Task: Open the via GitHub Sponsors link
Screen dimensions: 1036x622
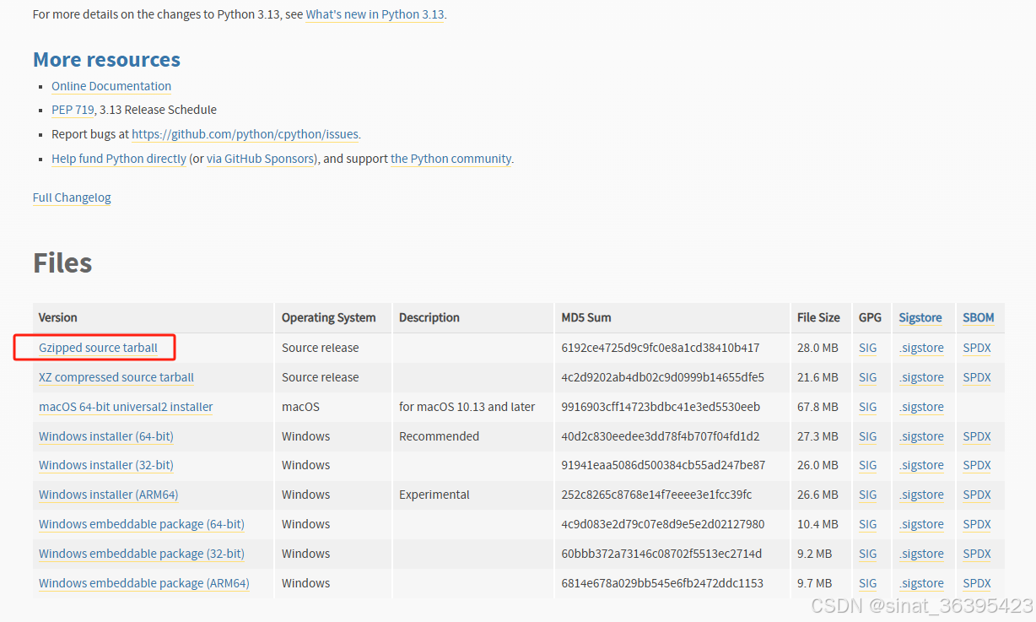Action: coord(262,159)
